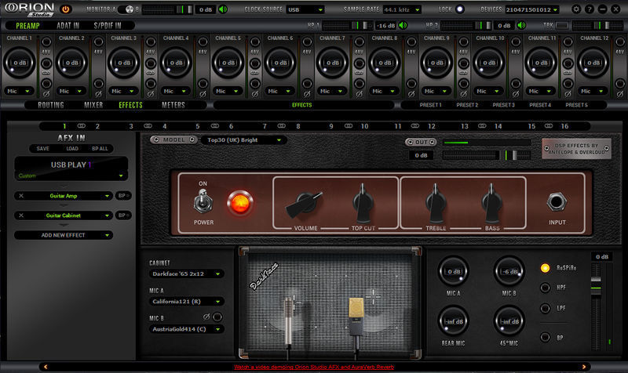Enable the HPF filter
Image resolution: width=628 pixels, height=373 pixels.
(545, 288)
